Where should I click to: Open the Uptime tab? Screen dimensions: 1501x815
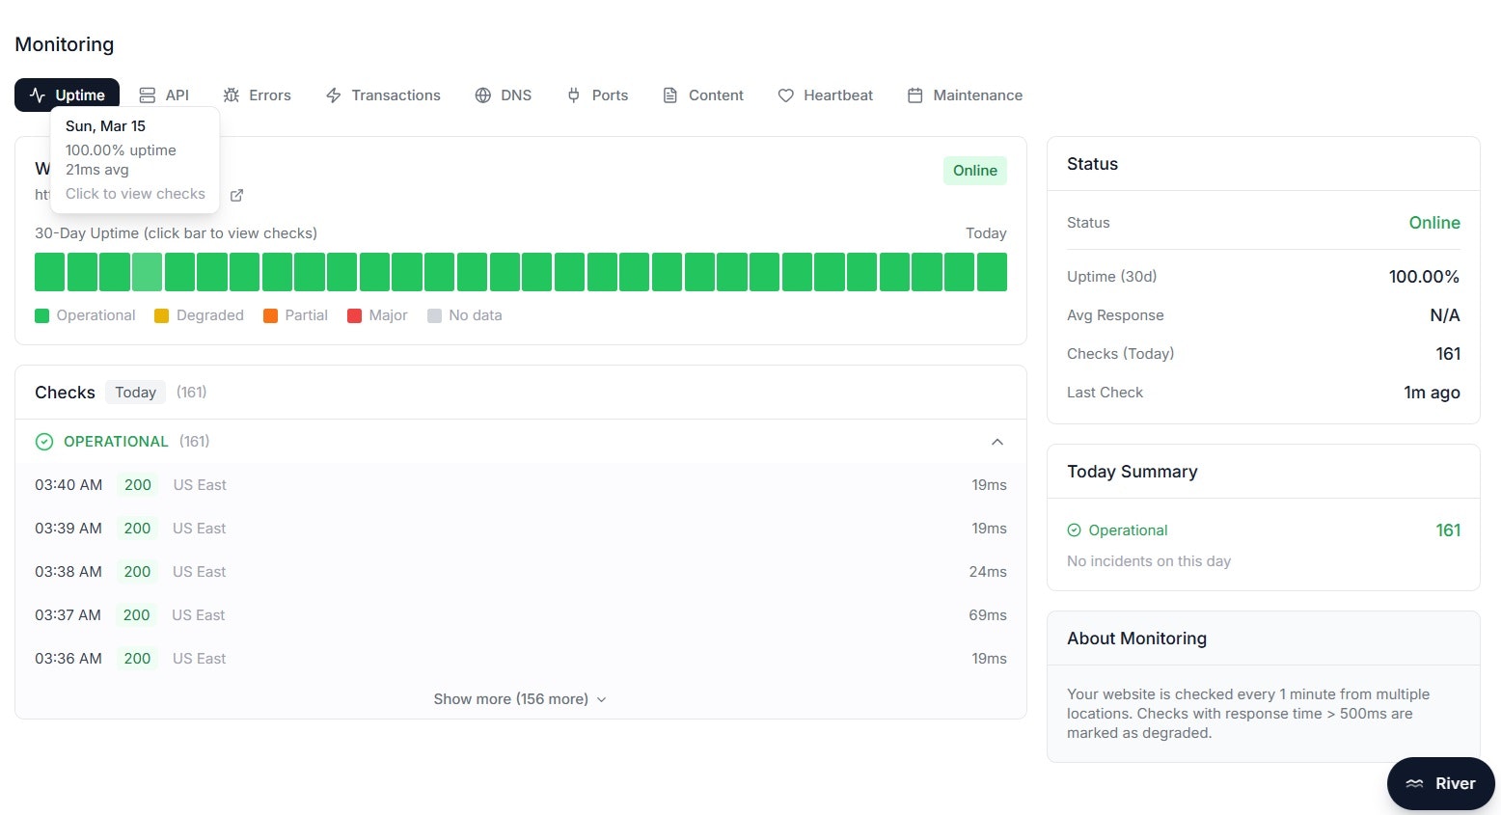tap(67, 95)
